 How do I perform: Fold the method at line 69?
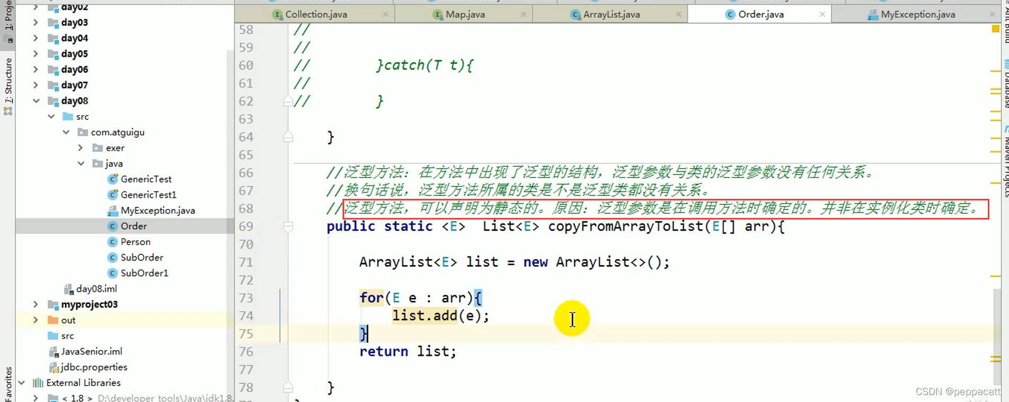(x=288, y=227)
